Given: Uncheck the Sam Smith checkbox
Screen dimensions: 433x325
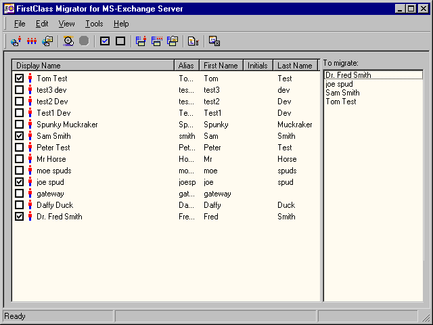Looking at the screenshot, I should tap(19, 135).
